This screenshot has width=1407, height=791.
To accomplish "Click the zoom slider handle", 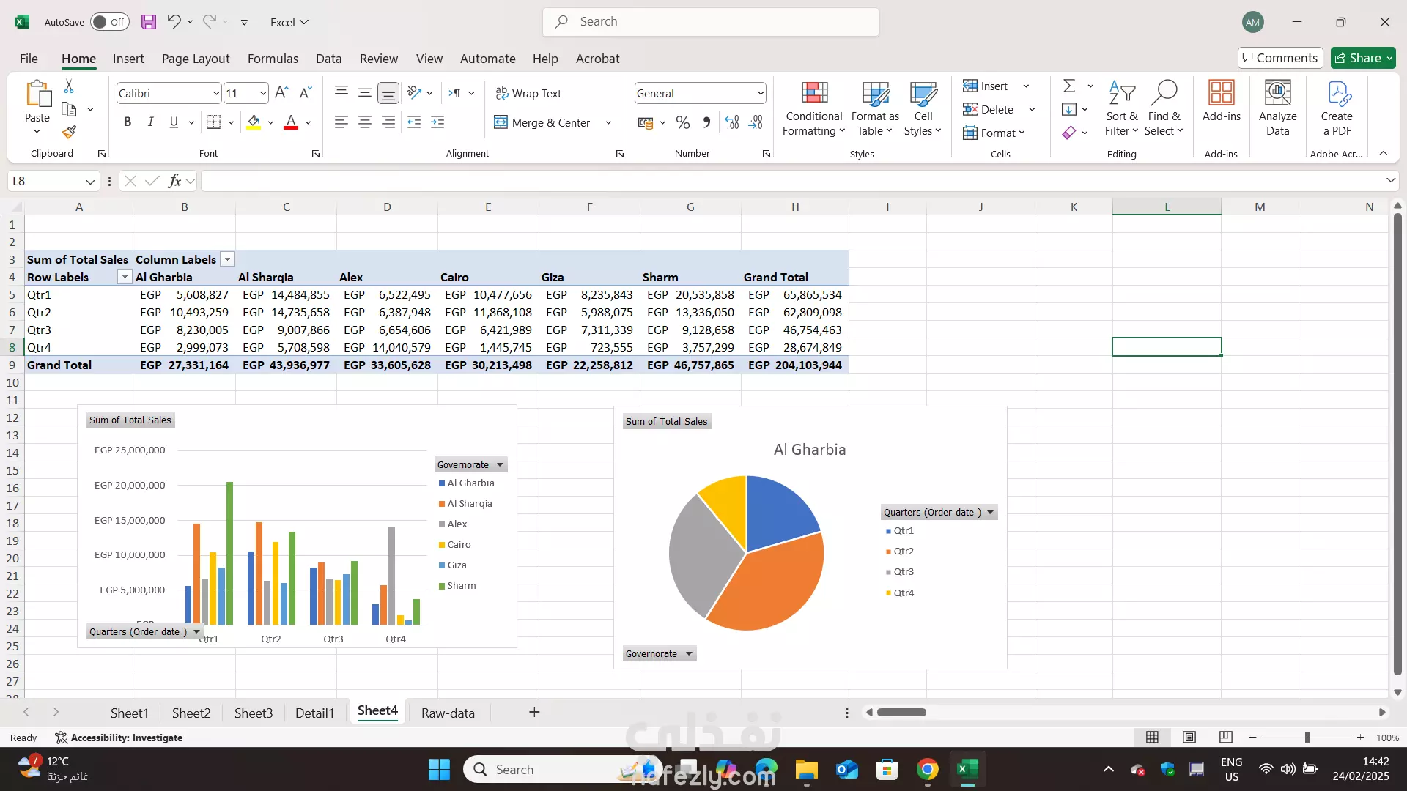I will coord(1307,738).
